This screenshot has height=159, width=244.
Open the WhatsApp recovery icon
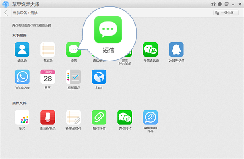click(22, 77)
